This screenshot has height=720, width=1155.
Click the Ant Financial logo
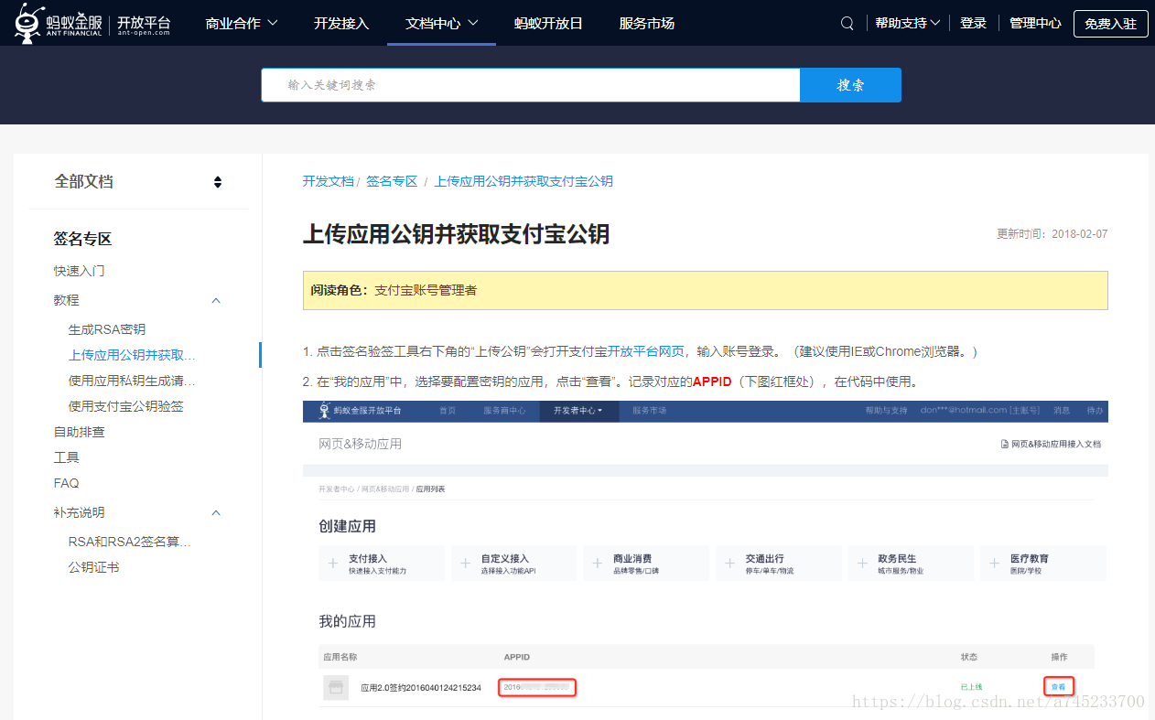coord(92,23)
